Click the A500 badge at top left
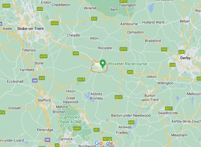 coord(6,6)
